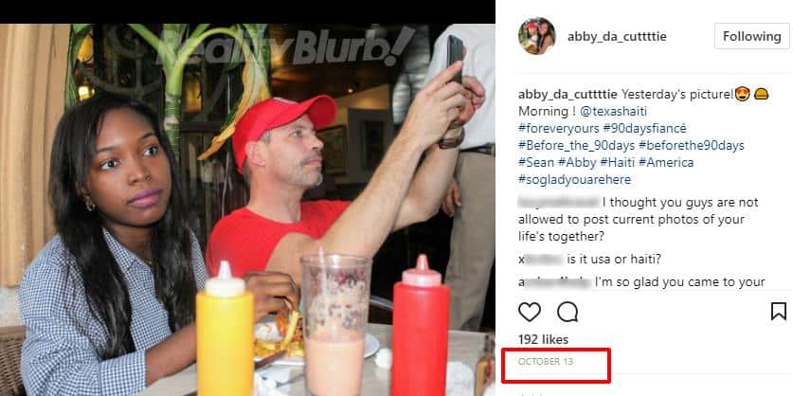Open the abby_da_cuttttie profile avatar
This screenshot has width=793, height=396.
click(536, 36)
